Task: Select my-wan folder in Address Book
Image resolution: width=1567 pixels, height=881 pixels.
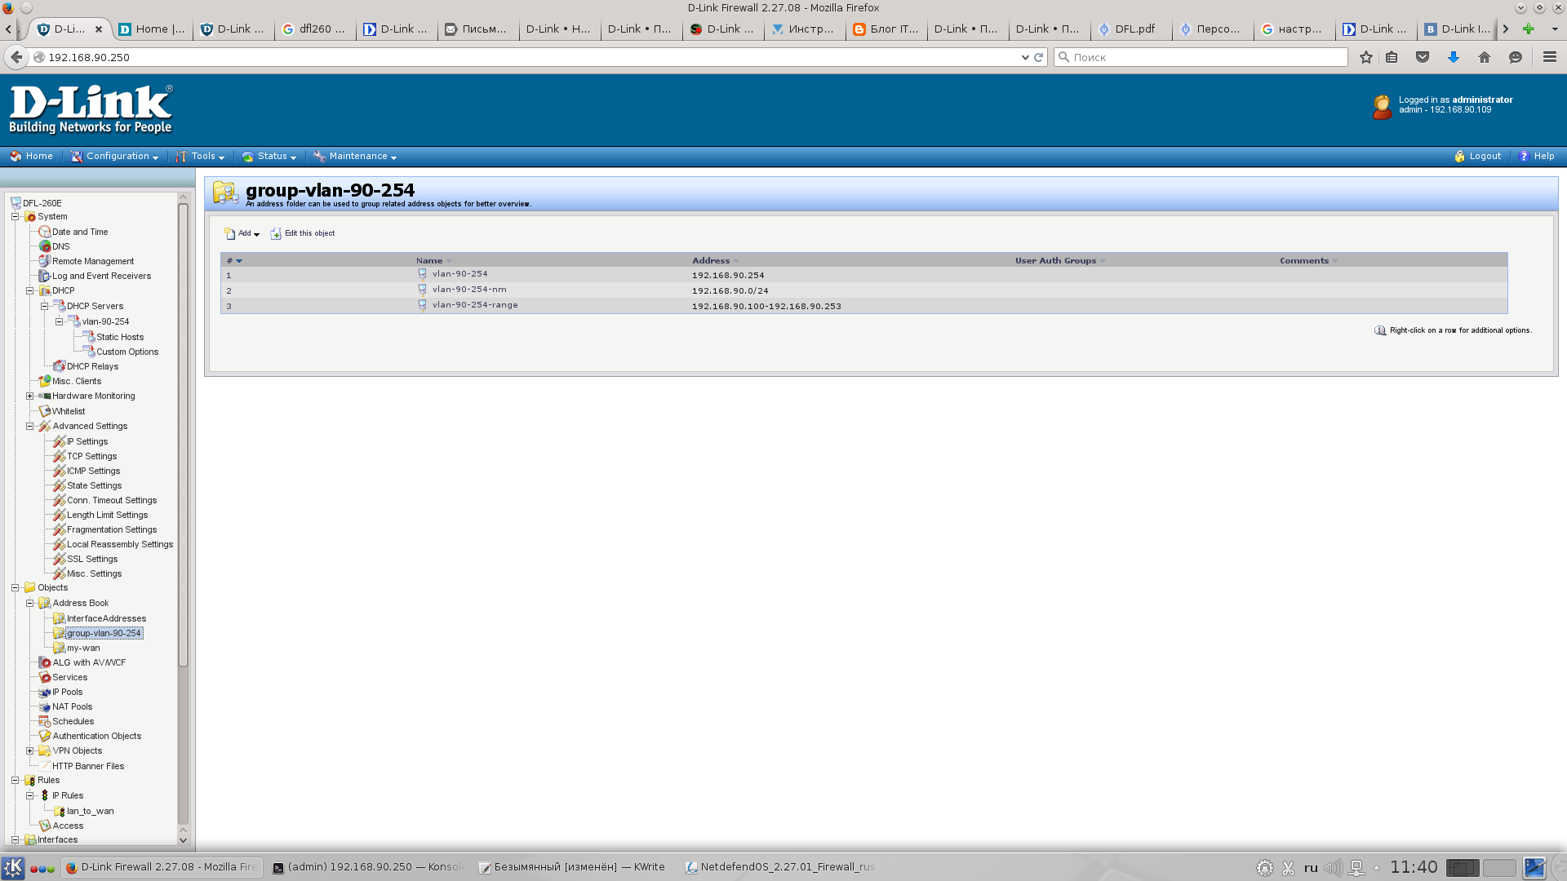Action: [82, 649]
